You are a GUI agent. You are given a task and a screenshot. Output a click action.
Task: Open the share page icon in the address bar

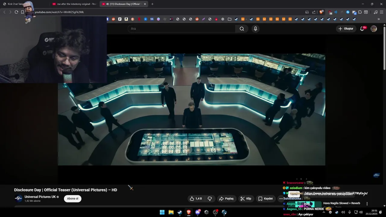click(314, 12)
